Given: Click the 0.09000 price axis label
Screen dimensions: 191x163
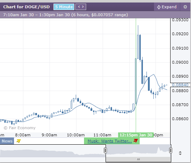Looking at the screenshot, I should pyautogui.click(x=180, y=62).
